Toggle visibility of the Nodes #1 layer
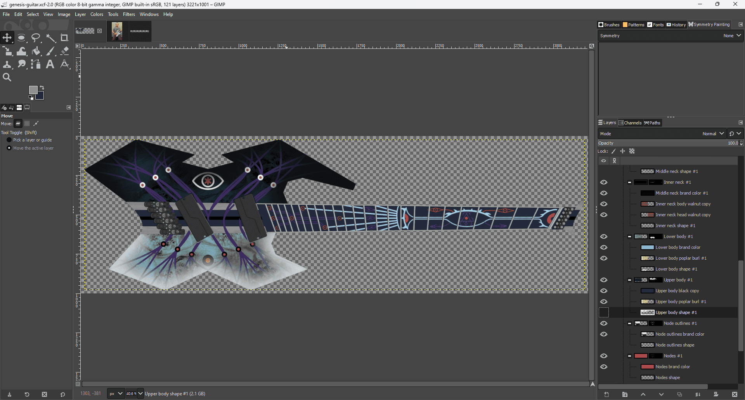 604,356
